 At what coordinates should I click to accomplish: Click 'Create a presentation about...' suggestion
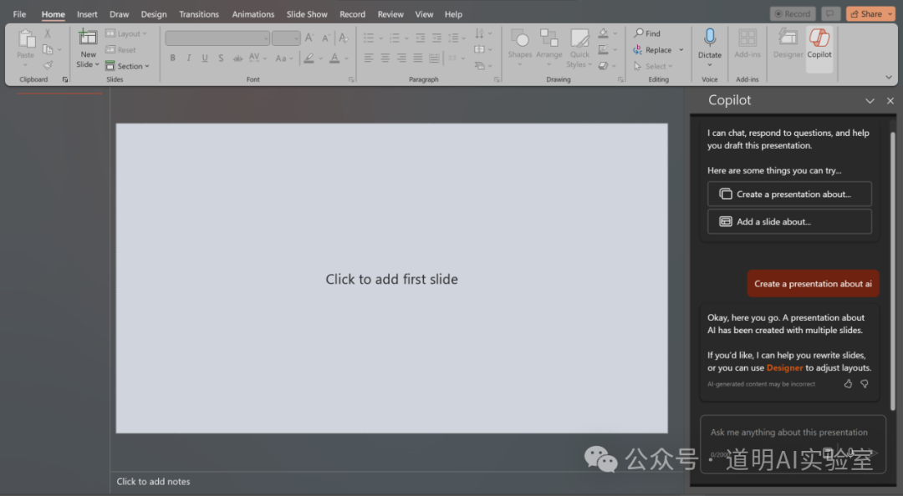(789, 194)
